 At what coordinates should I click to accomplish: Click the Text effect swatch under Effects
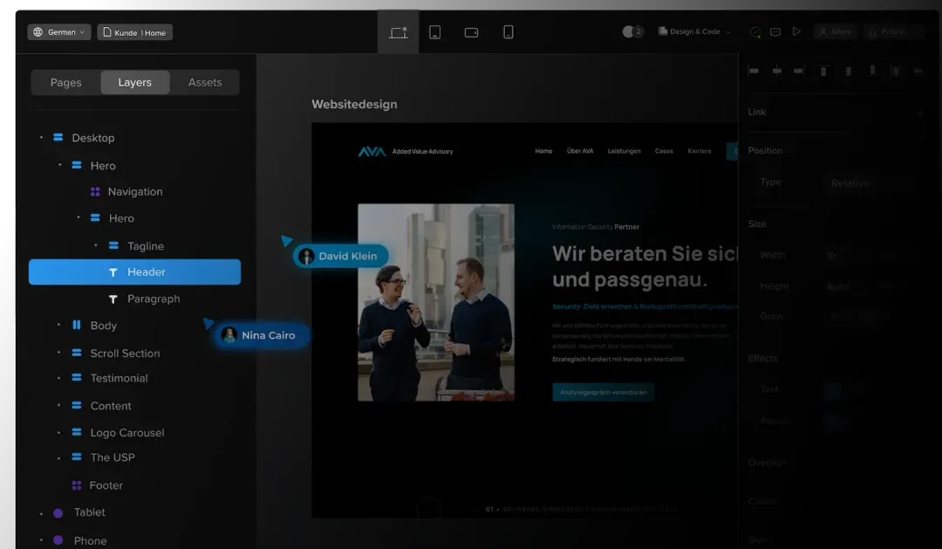(833, 389)
